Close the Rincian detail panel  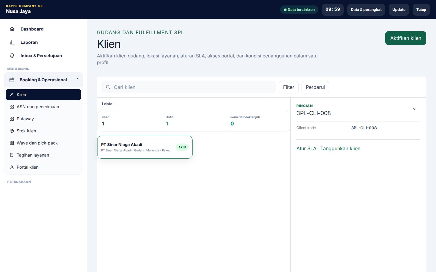(x=414, y=109)
